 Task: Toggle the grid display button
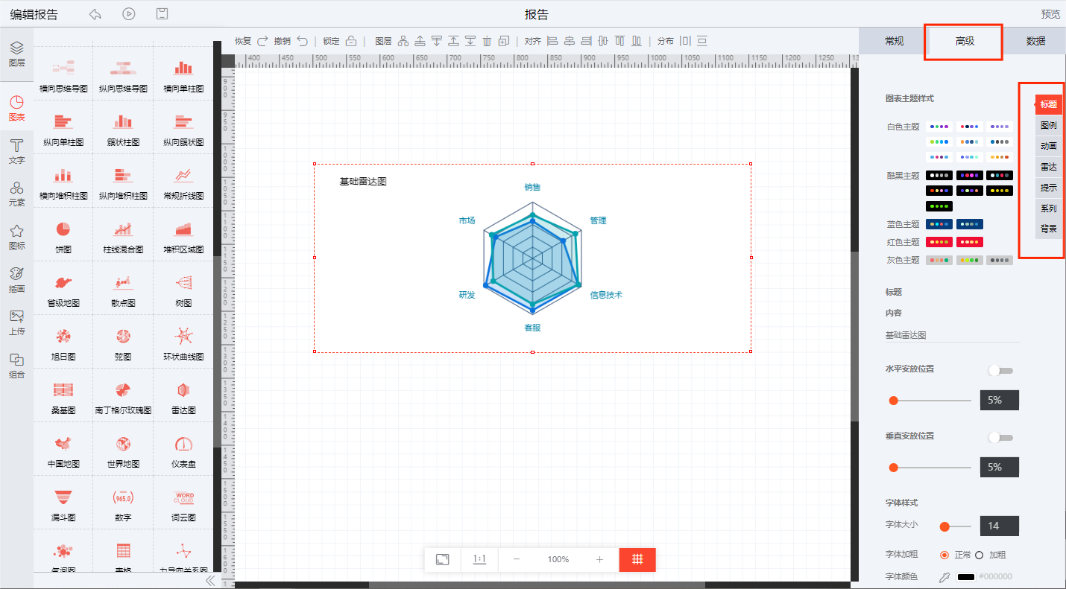coord(637,559)
